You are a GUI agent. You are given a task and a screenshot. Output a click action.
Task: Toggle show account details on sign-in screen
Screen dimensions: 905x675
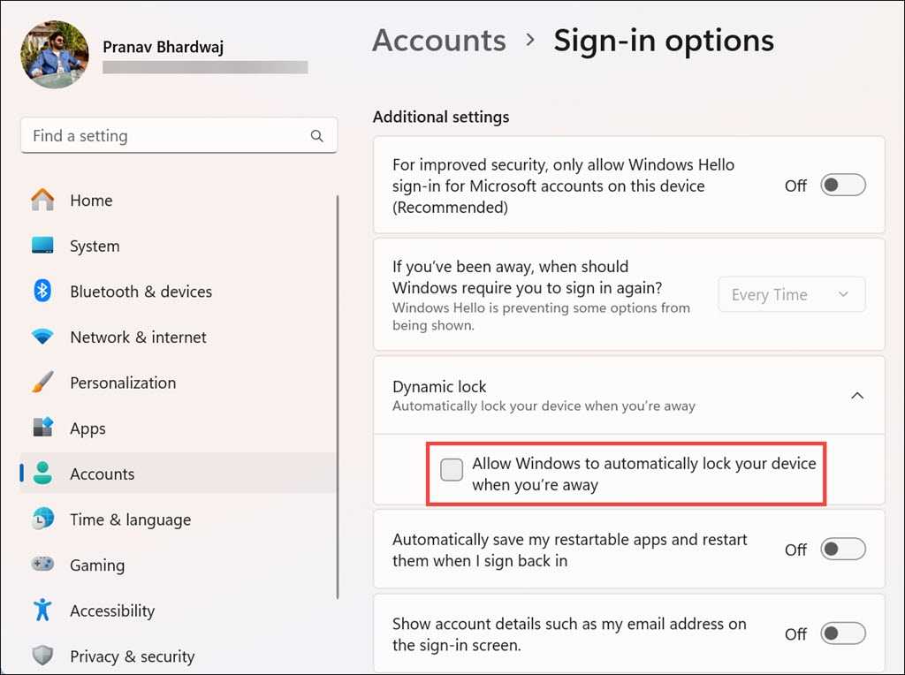click(842, 633)
